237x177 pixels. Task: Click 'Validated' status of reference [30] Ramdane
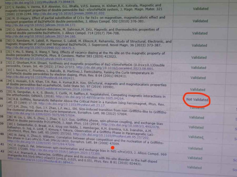tap(199, 45)
